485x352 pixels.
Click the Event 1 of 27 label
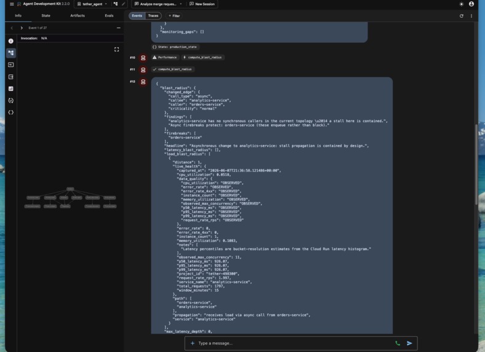37,28
